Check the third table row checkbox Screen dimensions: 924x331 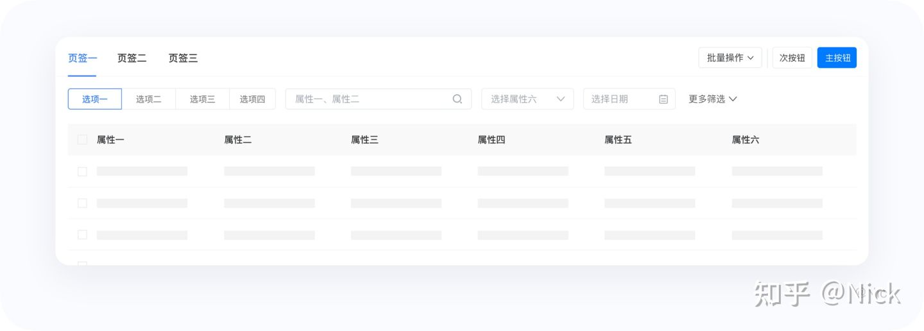[x=82, y=235]
